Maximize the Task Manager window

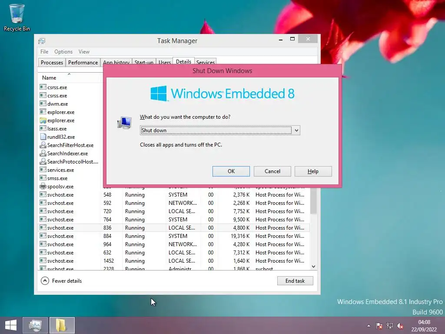click(292, 39)
